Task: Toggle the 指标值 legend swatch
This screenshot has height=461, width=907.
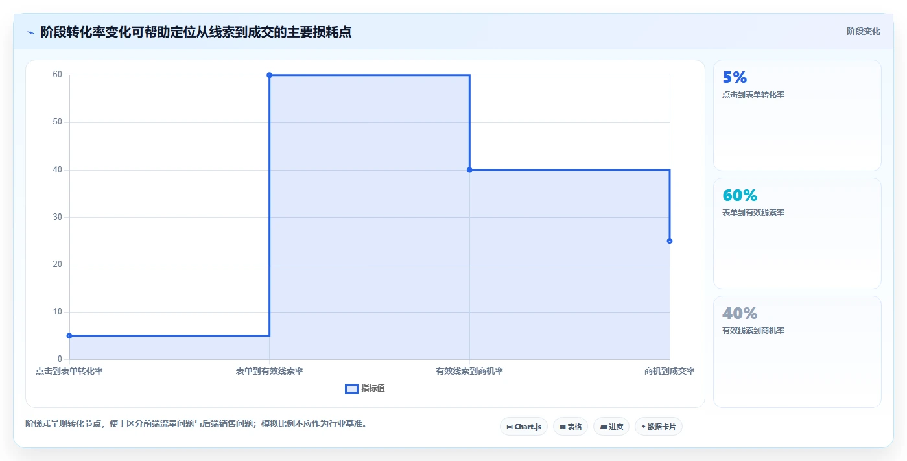Action: click(x=351, y=388)
